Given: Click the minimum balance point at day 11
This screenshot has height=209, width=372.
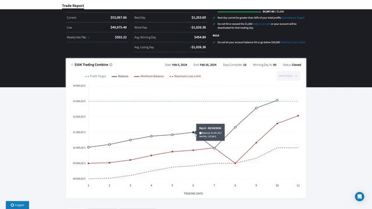Looking at the screenshot, I should pos(298,116).
